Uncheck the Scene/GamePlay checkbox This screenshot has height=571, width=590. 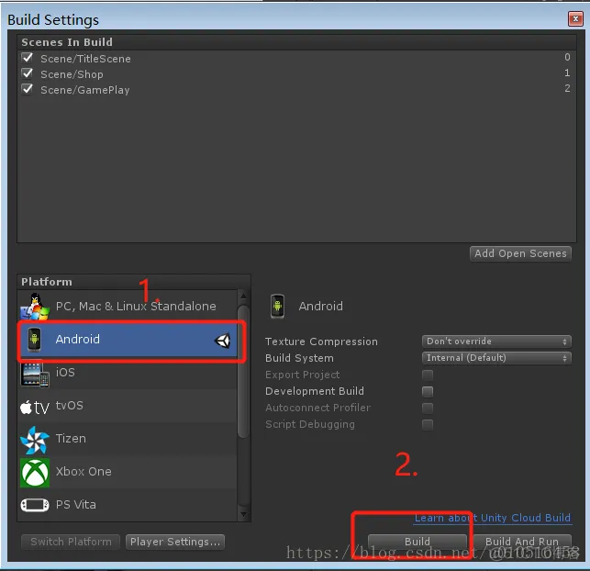pos(28,89)
